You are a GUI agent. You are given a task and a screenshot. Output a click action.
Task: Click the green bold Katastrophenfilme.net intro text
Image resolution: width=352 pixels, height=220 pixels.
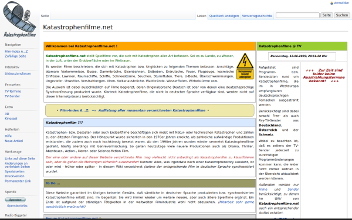click(x=66, y=56)
